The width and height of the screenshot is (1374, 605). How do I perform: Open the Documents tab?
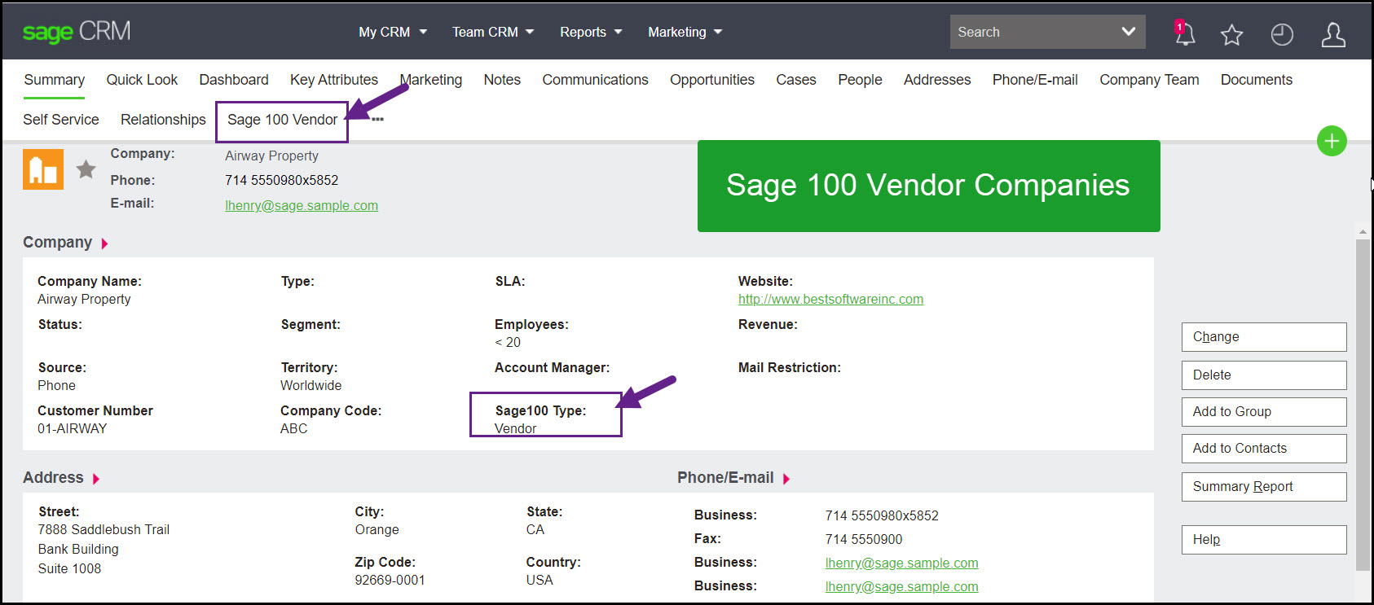coord(1257,80)
